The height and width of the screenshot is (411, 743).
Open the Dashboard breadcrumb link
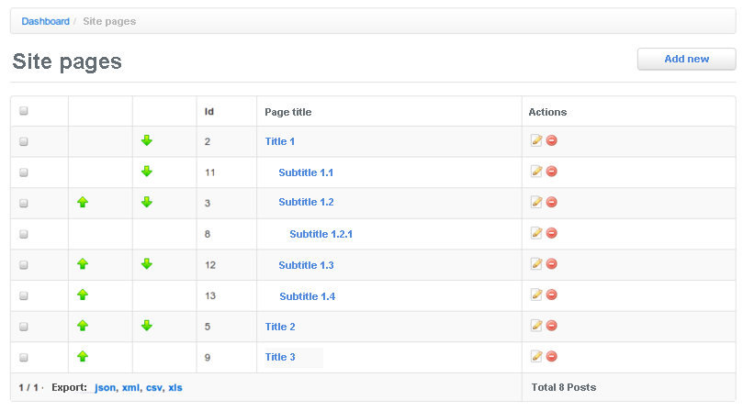[x=46, y=21]
